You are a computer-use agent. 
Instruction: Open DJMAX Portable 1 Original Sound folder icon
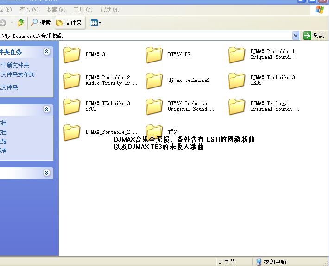237,55
